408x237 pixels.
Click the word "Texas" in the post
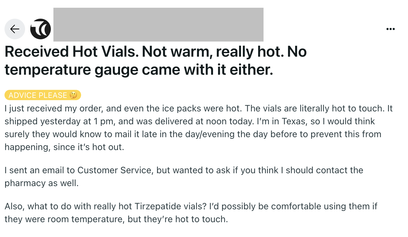pyautogui.click(x=292, y=121)
